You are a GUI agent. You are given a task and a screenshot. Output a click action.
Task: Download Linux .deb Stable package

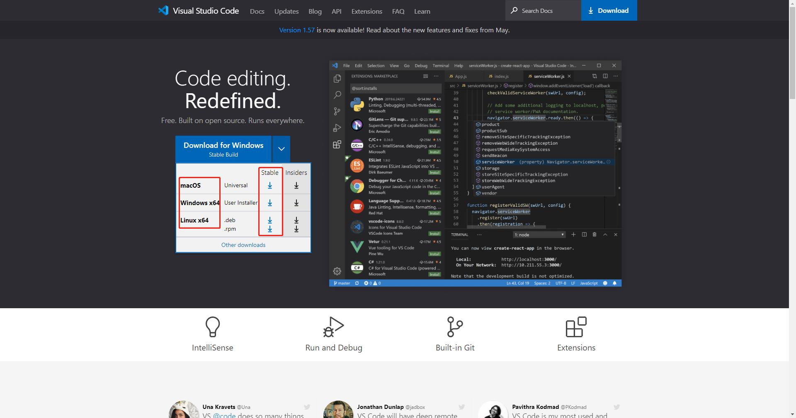point(270,220)
